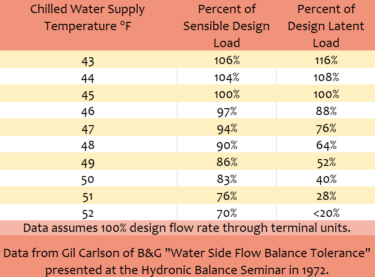The image size is (375, 277).
Task: Select the Percent of Design Latent Load header
Action: pyautogui.click(x=326, y=26)
